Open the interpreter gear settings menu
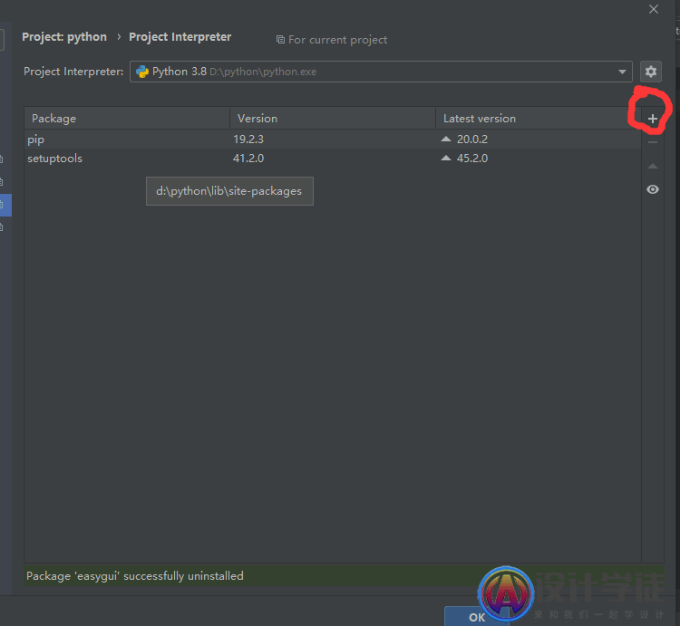Viewport: 680px width, 626px height. [650, 72]
